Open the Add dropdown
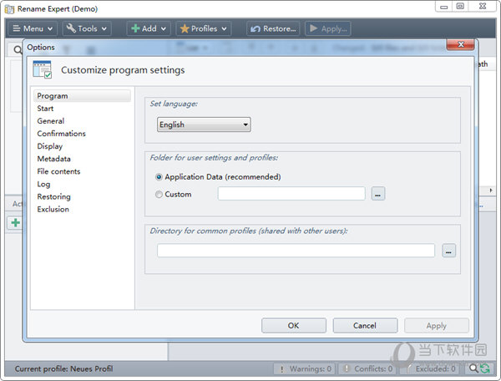Viewport: 501px width, 381px height. pyautogui.click(x=149, y=28)
